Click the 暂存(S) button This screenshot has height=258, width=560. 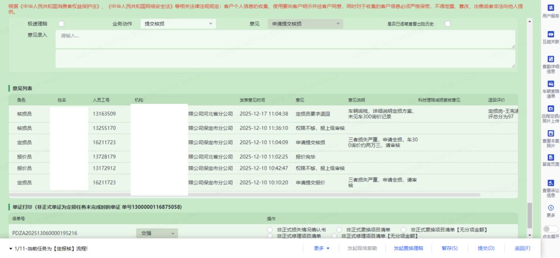(449, 248)
